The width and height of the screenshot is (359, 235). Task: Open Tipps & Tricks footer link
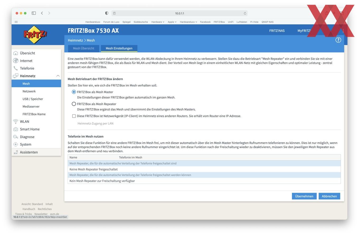23,214
